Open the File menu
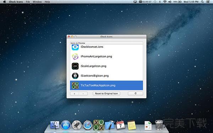This screenshot has width=213, height=133. [x=28, y=2]
